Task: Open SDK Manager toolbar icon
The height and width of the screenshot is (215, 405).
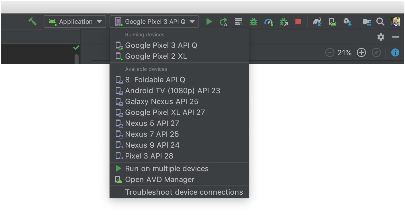Action: (348, 22)
